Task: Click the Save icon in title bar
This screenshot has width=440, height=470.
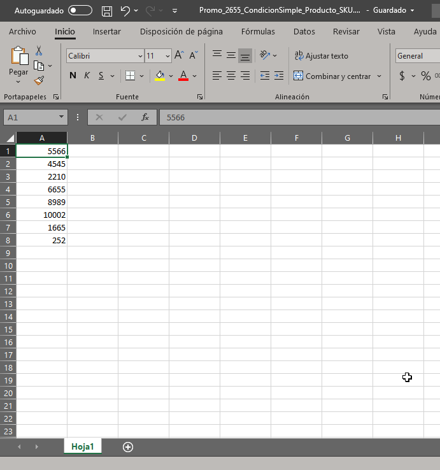Action: pyautogui.click(x=107, y=11)
